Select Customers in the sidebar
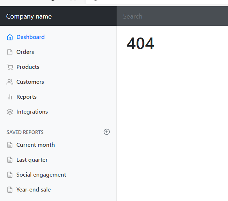 click(x=30, y=82)
